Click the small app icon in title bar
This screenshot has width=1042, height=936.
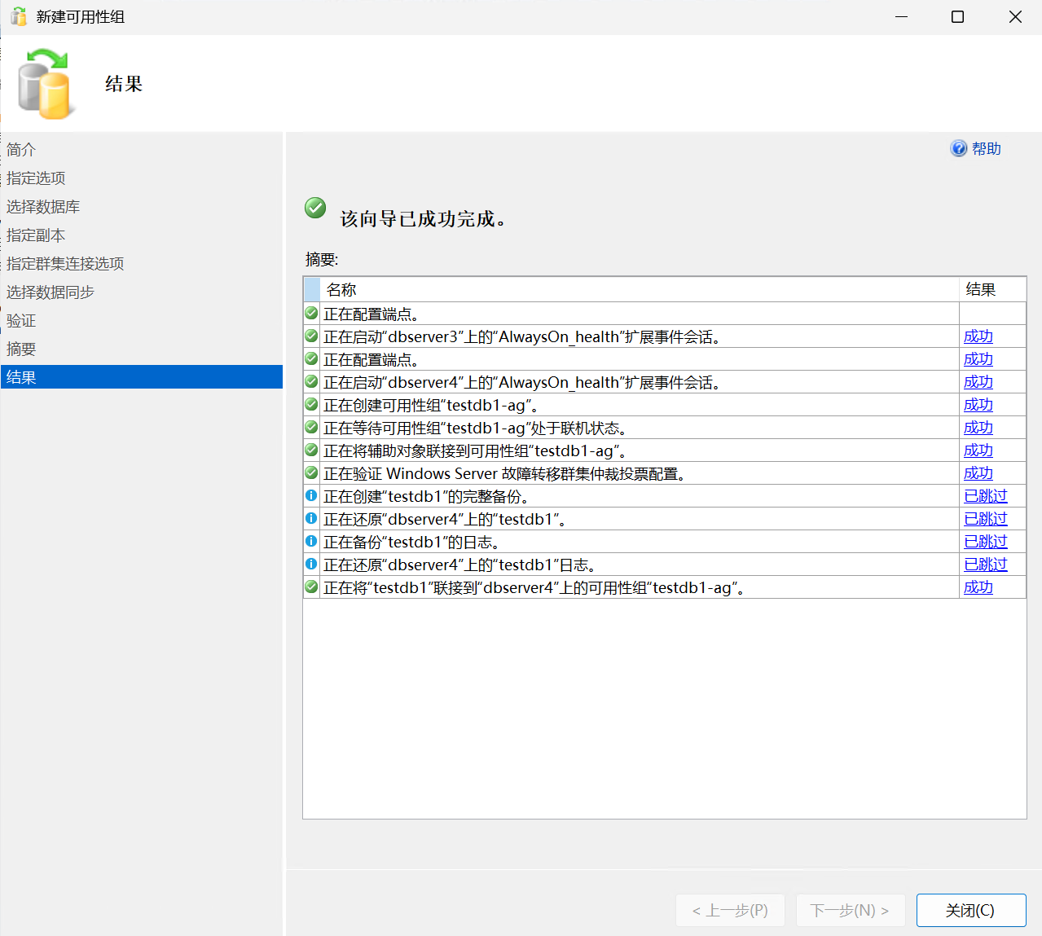(18, 16)
